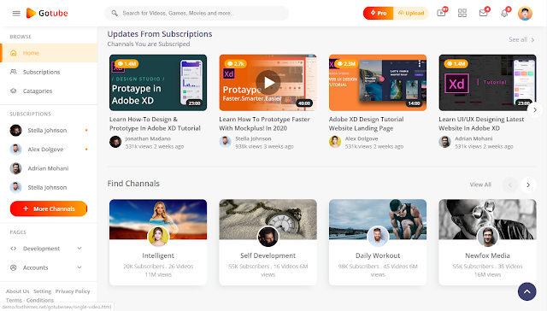Open the Terms footer link
The height and width of the screenshot is (311, 547).
pos(14,300)
